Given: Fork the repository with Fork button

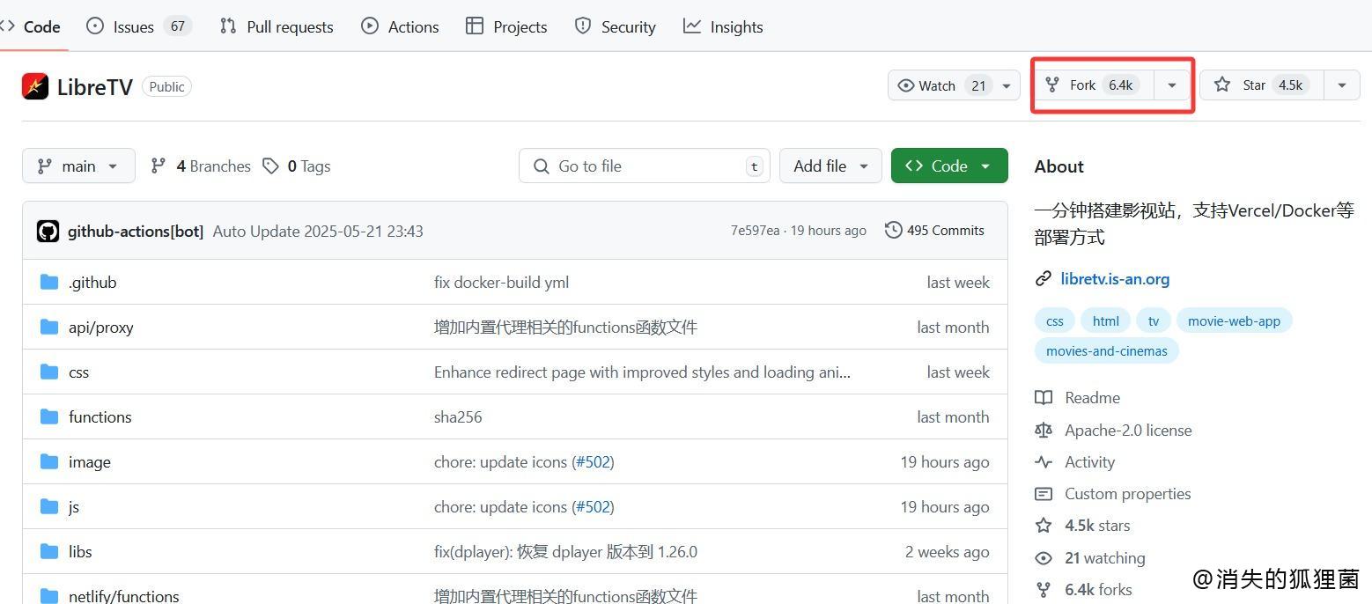Looking at the screenshot, I should [1094, 85].
